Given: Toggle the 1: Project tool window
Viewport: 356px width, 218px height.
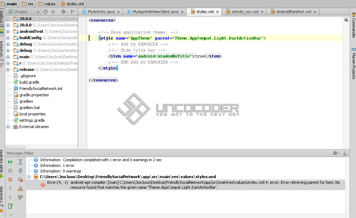Looking at the screenshot, I should click(2, 22).
